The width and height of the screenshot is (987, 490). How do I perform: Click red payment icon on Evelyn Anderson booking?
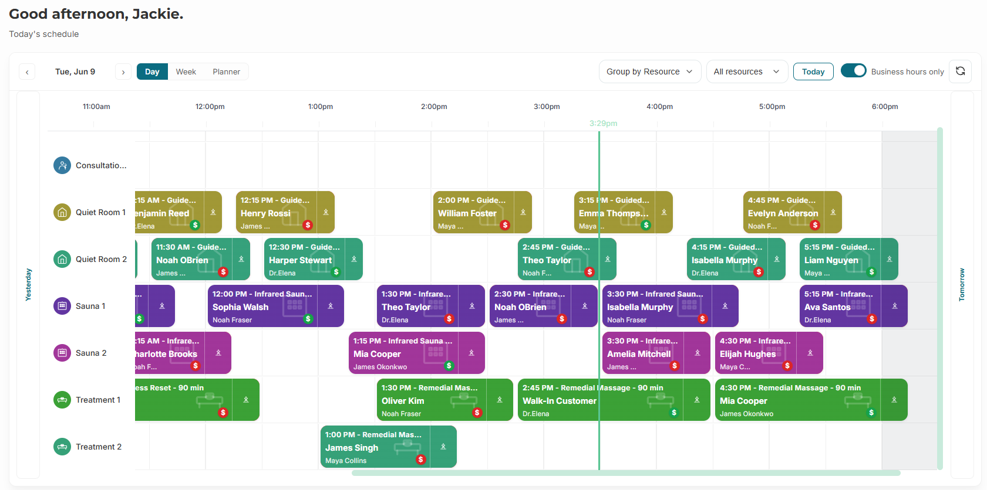click(x=815, y=225)
